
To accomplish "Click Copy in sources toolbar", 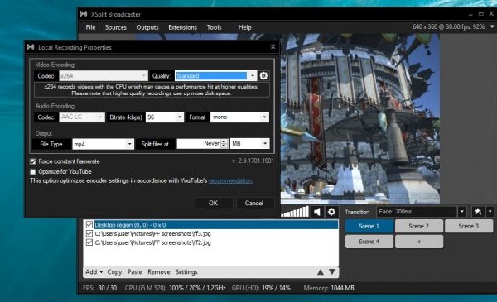I will (114, 272).
